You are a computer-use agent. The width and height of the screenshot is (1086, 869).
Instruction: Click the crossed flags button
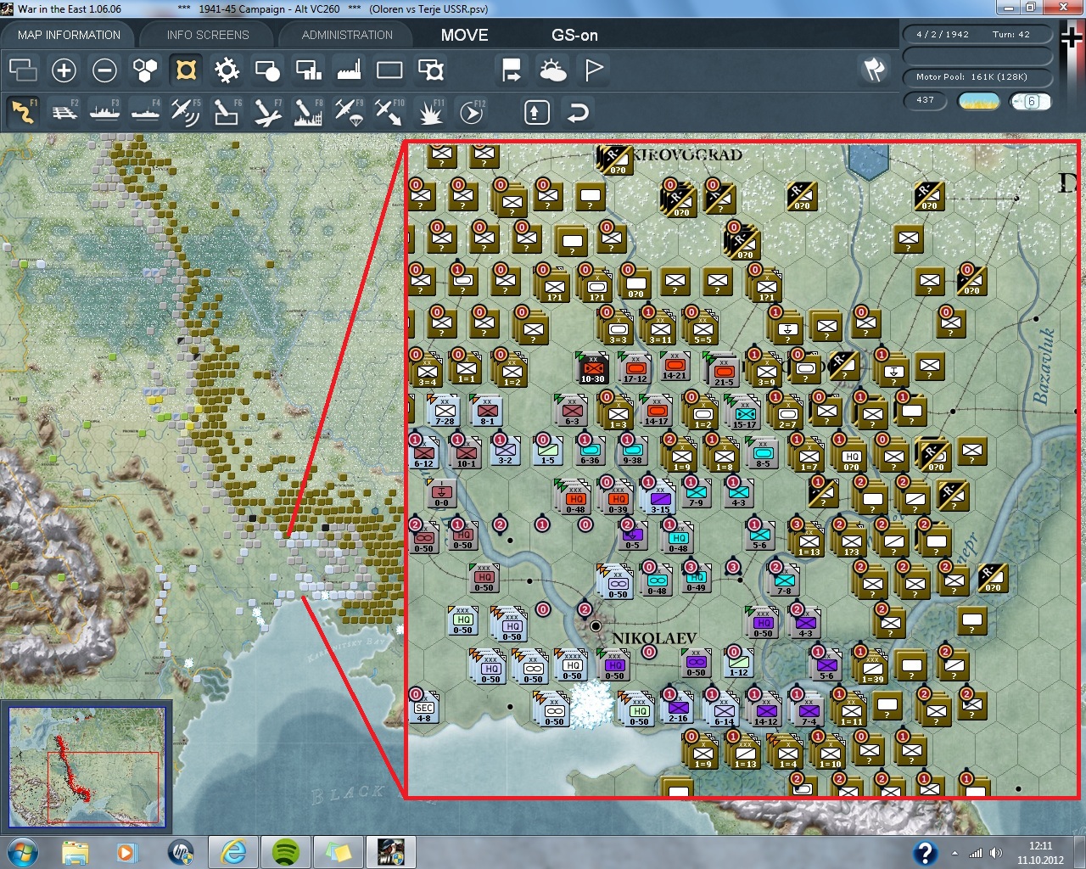874,70
